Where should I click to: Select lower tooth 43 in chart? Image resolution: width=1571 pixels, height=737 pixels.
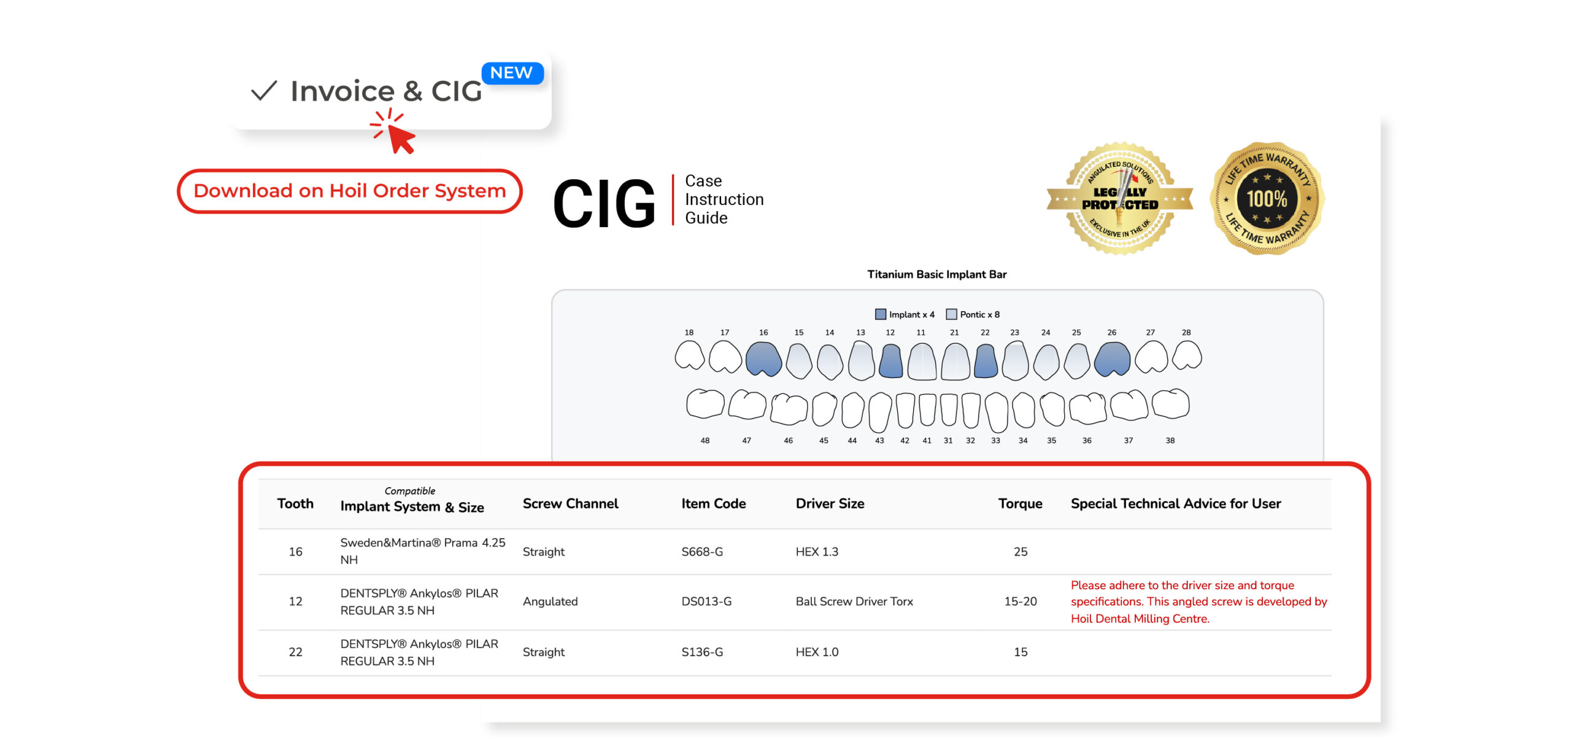coord(880,412)
